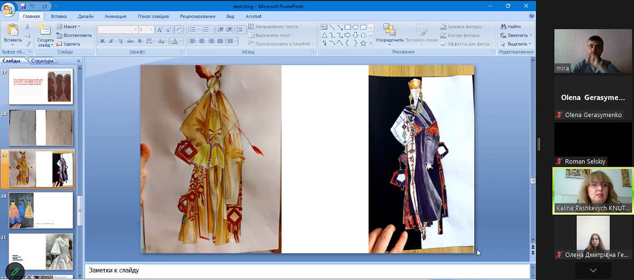634x280 pixels.
Task: Justify the text alignment
Action: pyautogui.click(x=220, y=41)
